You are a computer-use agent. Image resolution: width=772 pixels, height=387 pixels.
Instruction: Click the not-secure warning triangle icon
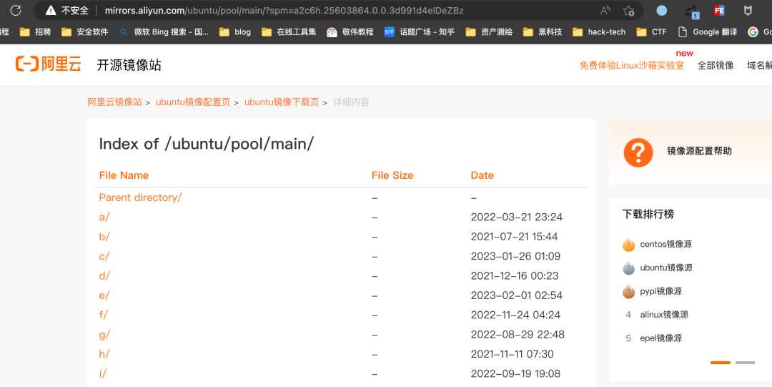(x=50, y=10)
